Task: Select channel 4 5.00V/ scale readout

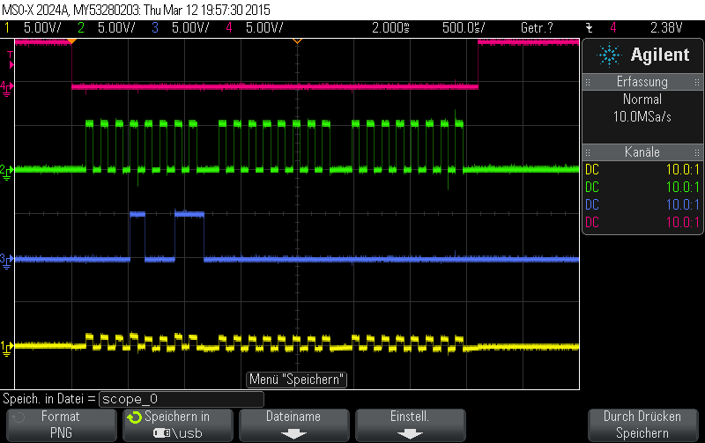Action: point(264,28)
